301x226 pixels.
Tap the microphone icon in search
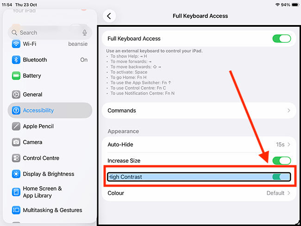pos(85,32)
